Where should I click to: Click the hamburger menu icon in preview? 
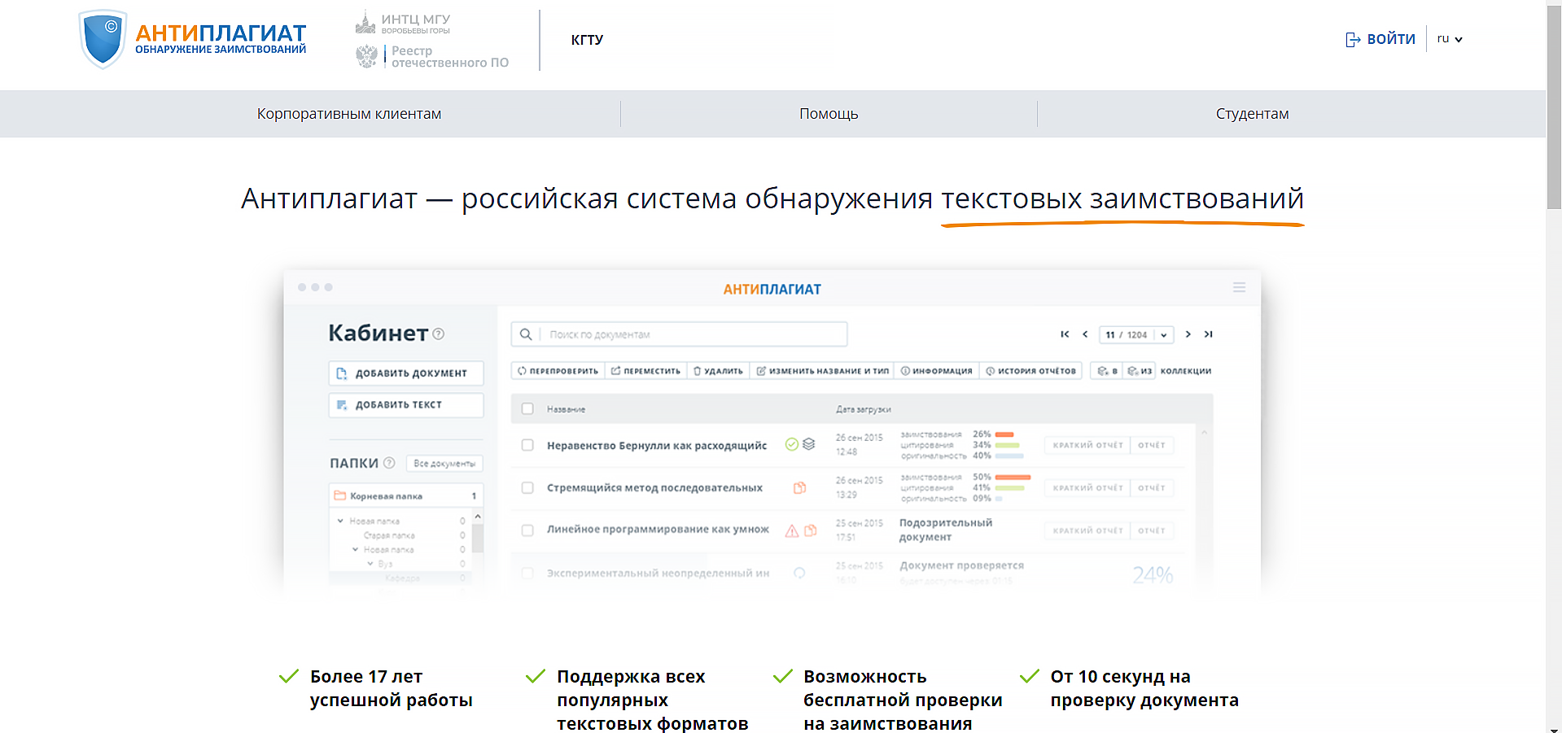coord(1239,287)
